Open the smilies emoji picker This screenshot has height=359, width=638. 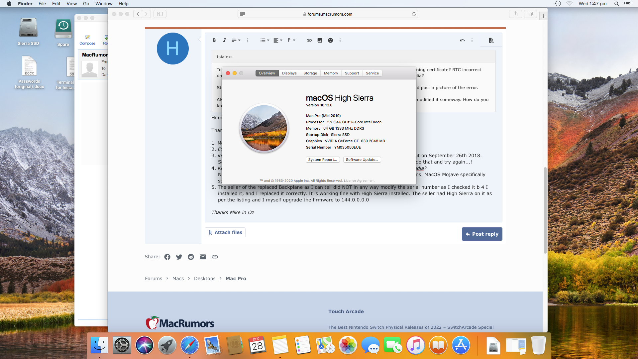[x=330, y=40]
